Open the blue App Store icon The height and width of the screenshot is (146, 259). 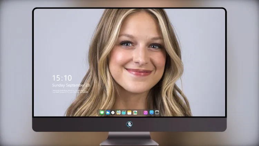152,112
